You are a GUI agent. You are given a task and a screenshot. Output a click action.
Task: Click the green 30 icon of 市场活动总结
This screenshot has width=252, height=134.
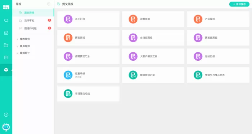(x=68, y=94)
